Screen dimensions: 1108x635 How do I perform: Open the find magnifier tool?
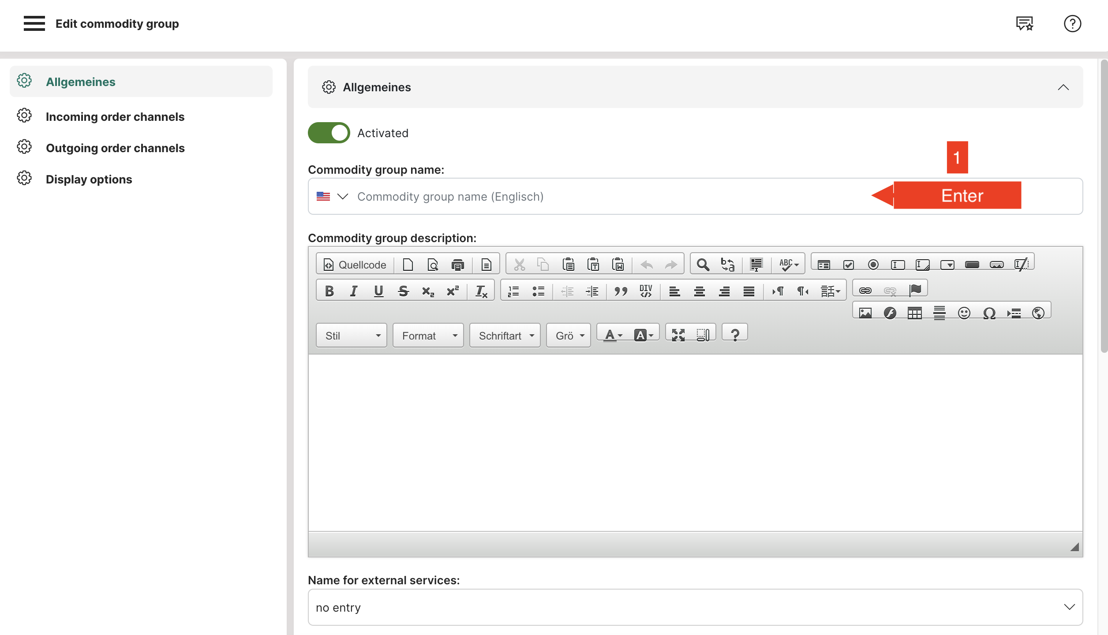click(x=703, y=265)
